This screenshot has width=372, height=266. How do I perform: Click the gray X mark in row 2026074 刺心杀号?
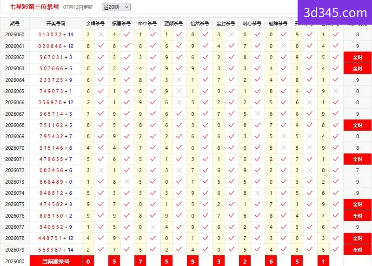[x=258, y=193]
